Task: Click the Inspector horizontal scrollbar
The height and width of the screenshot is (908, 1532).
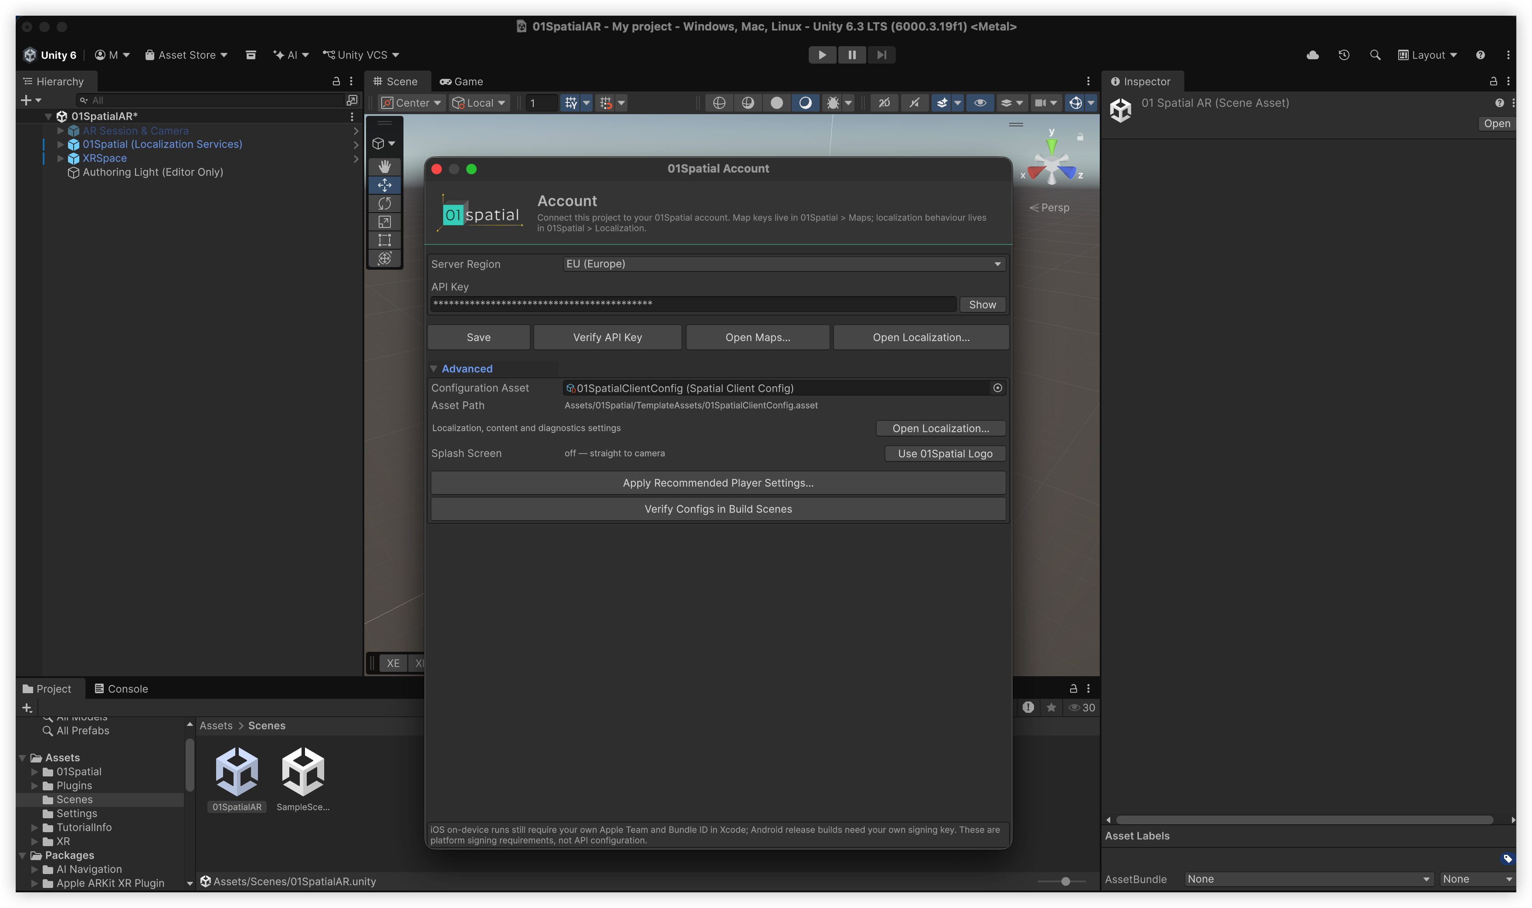Action: pyautogui.click(x=1304, y=820)
